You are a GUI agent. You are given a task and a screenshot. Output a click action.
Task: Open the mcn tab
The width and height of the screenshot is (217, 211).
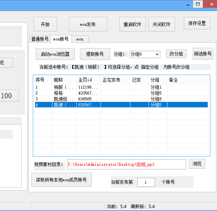coord(80,39)
